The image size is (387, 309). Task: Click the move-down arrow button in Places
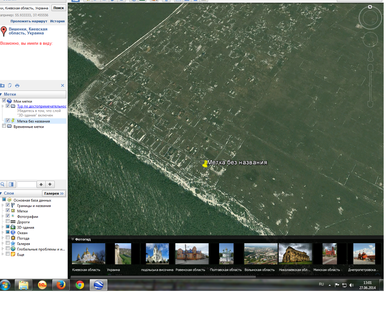tap(50, 184)
